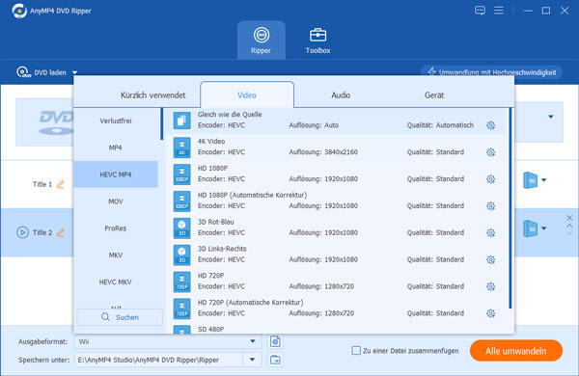
Task: Rename Title 2 with pencil icon
Action: point(60,232)
